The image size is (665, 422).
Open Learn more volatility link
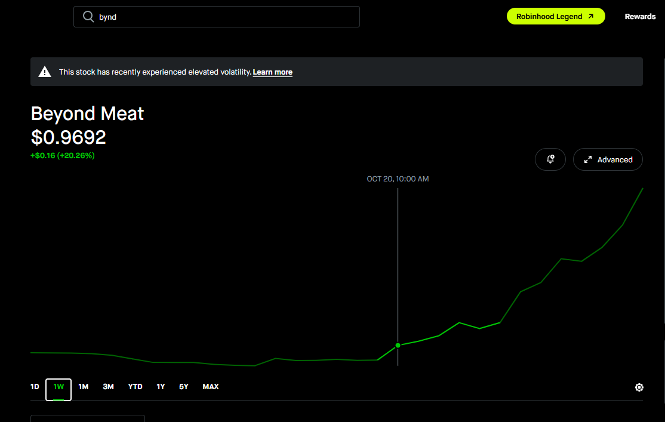click(x=272, y=72)
